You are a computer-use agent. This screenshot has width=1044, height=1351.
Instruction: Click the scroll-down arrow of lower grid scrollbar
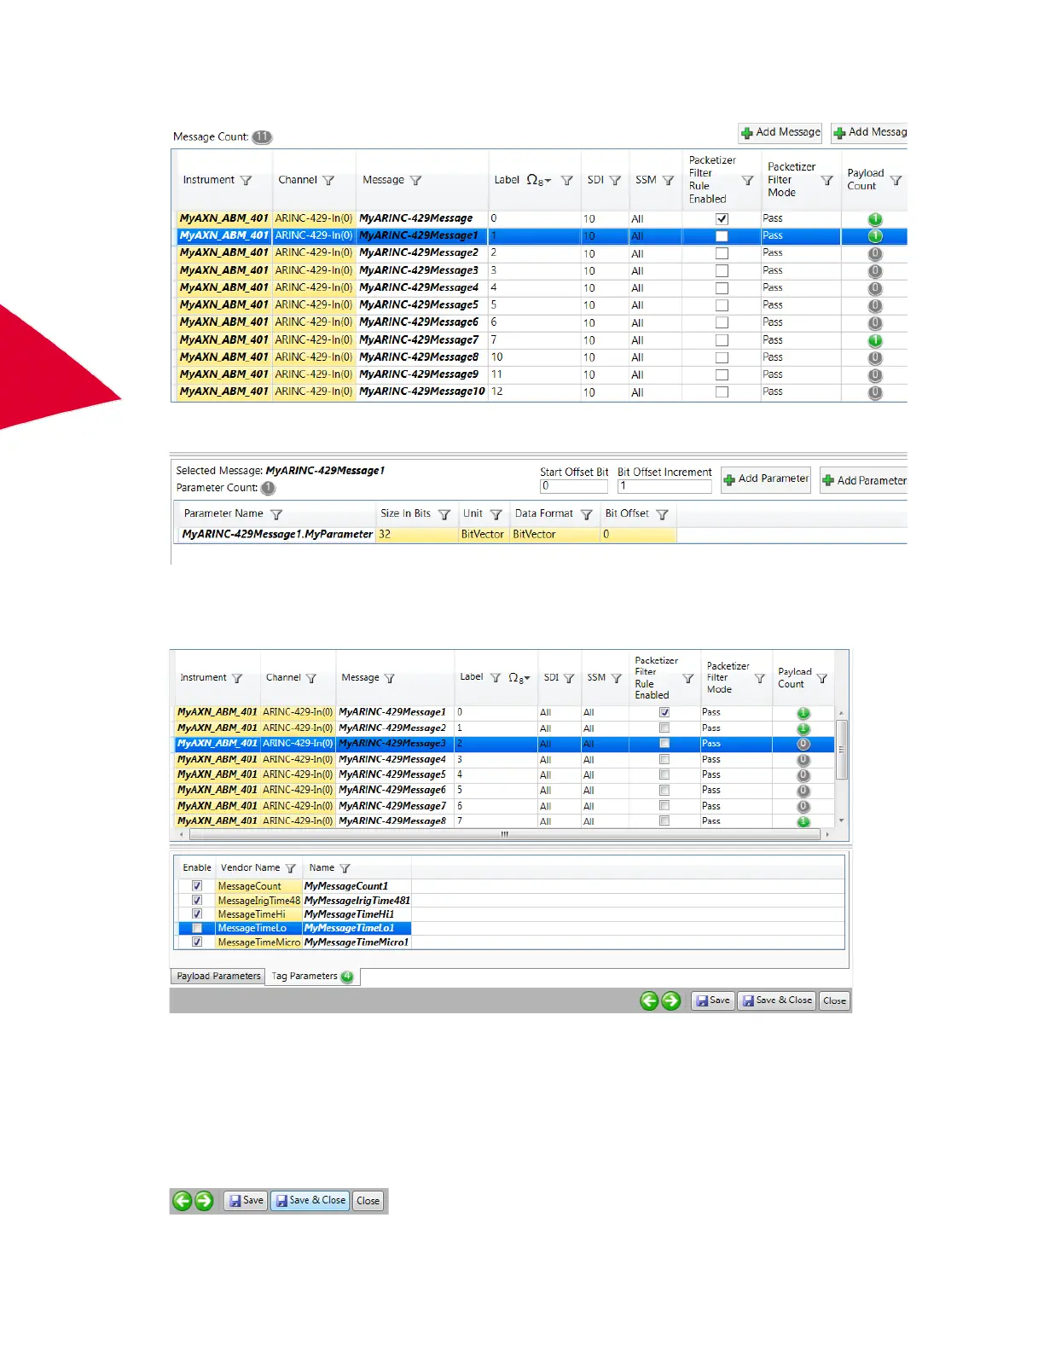pos(841,820)
